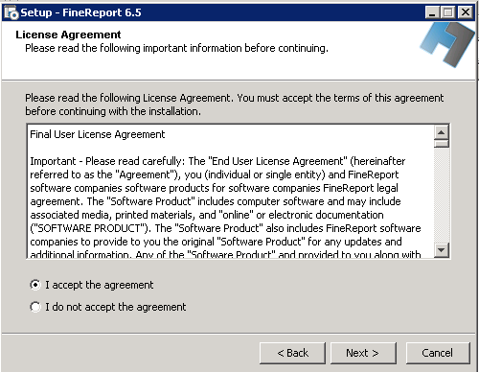This screenshot has height=372, width=479.
Task: Proceed with the Next > button
Action: [363, 353]
